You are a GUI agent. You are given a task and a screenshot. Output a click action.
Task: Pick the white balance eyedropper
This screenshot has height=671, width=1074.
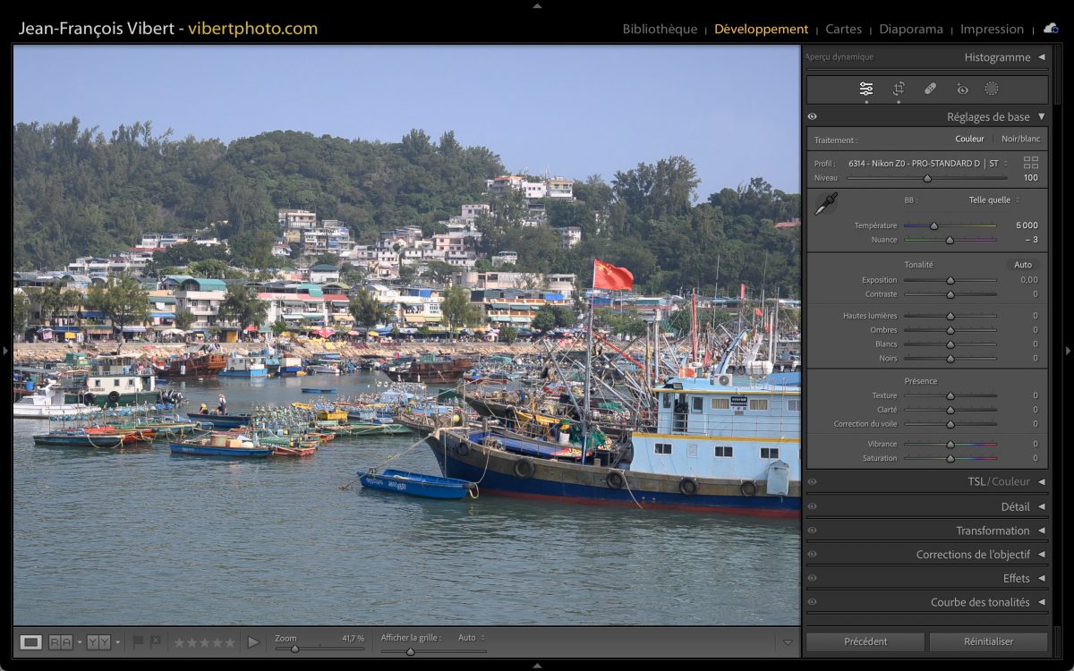(x=825, y=204)
